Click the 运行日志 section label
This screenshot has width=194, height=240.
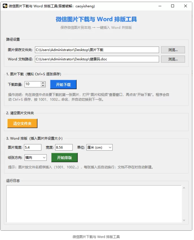[13, 181]
